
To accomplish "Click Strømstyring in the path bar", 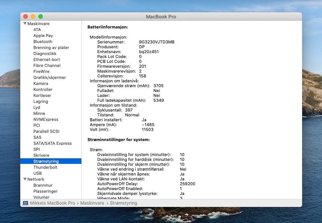I will click(x=123, y=203).
